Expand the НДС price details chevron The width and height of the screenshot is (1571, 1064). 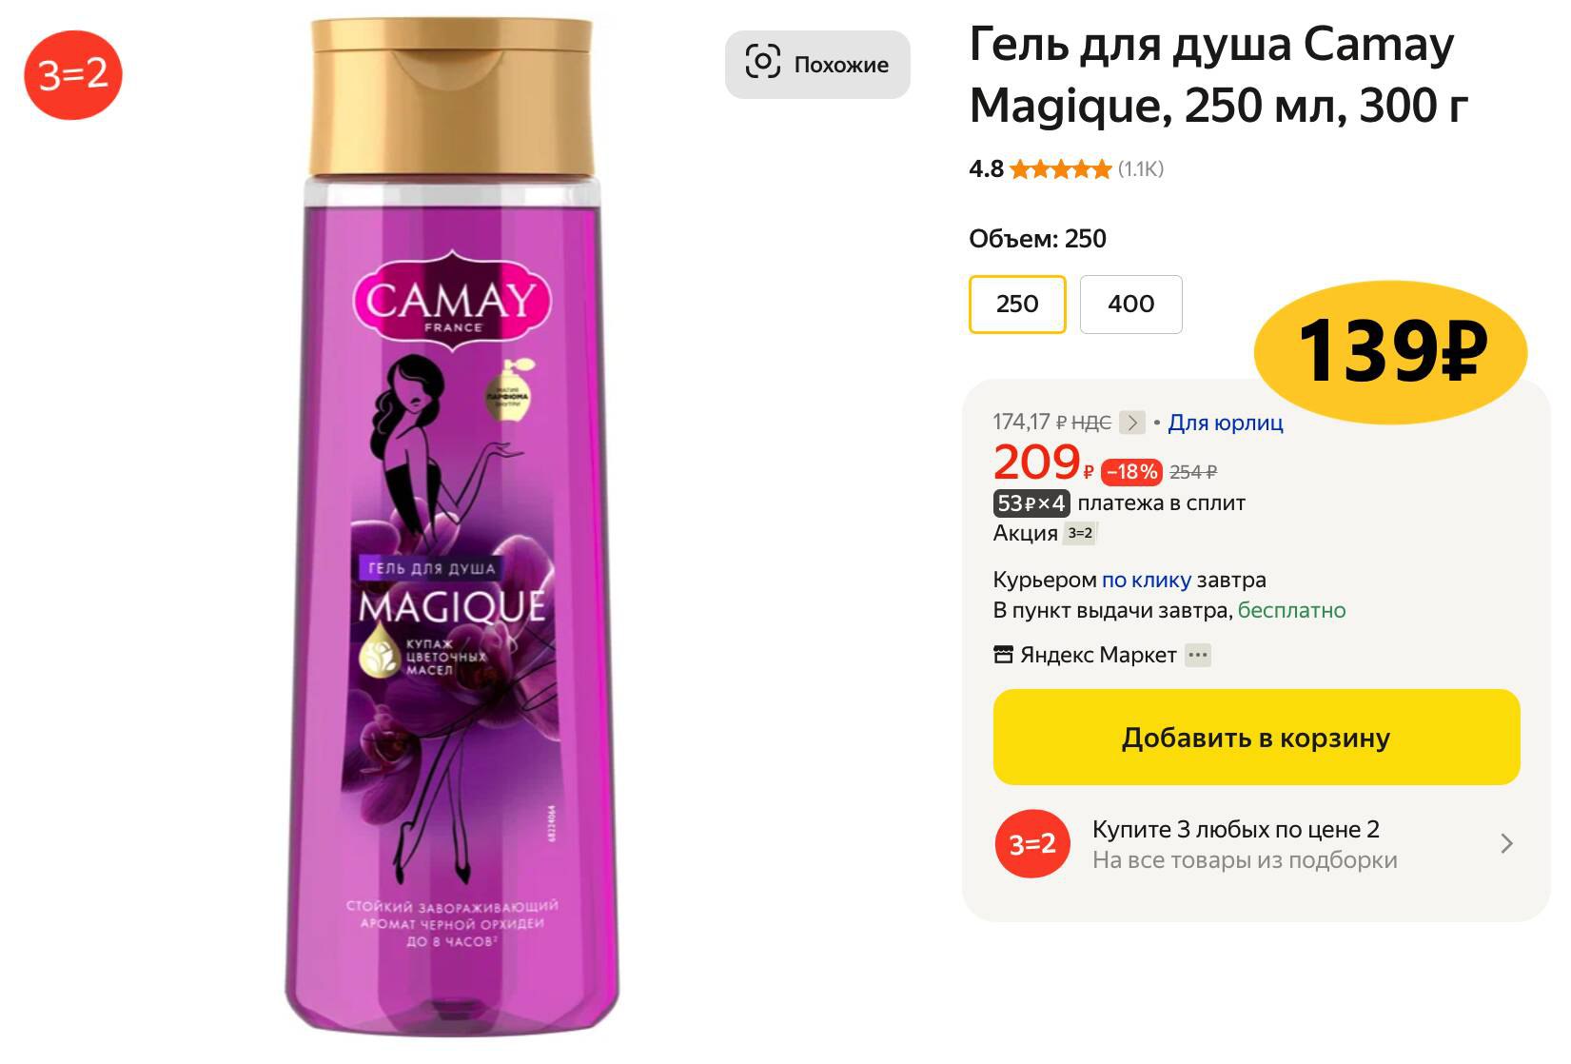click(1131, 423)
